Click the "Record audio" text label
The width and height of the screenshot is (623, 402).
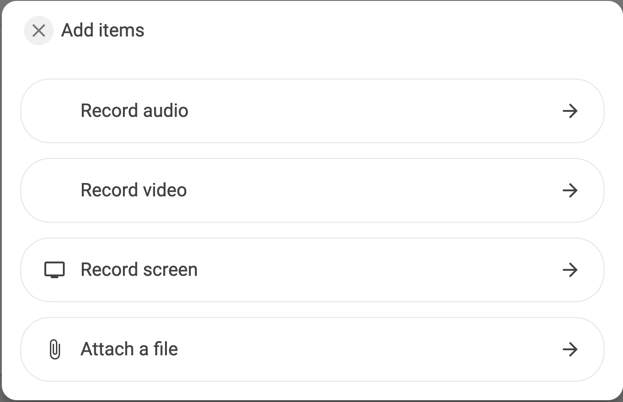tap(134, 111)
